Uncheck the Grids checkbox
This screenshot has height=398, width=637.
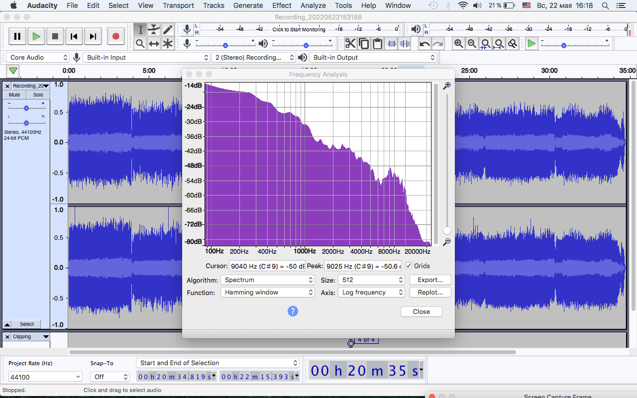409,266
